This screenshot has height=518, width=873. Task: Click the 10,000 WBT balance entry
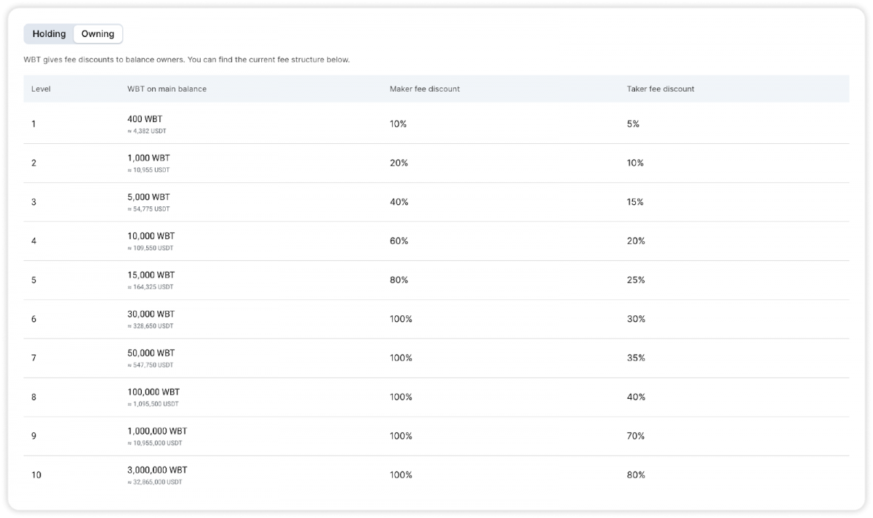coord(151,236)
